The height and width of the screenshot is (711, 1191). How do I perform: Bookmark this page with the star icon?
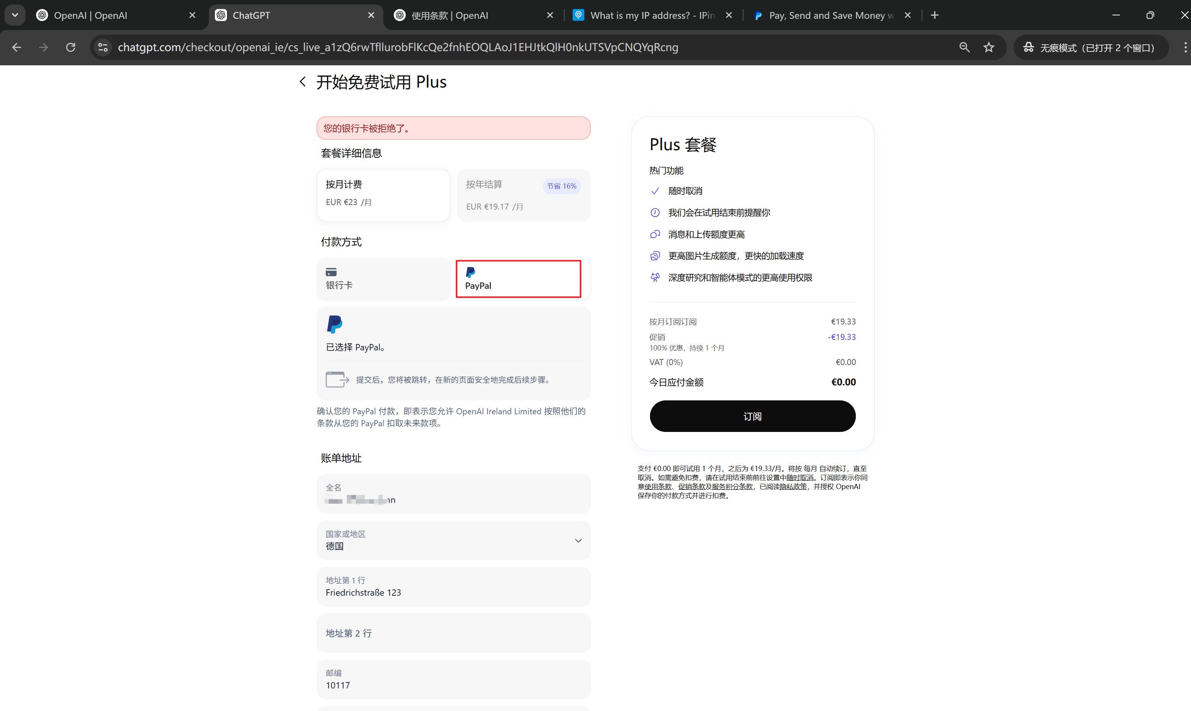click(989, 47)
